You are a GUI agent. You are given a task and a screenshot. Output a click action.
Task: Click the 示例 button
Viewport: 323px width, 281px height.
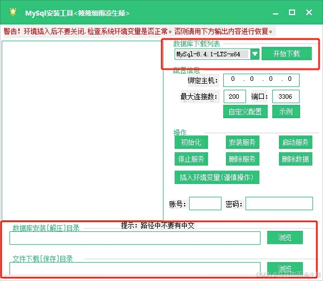coord(286,112)
